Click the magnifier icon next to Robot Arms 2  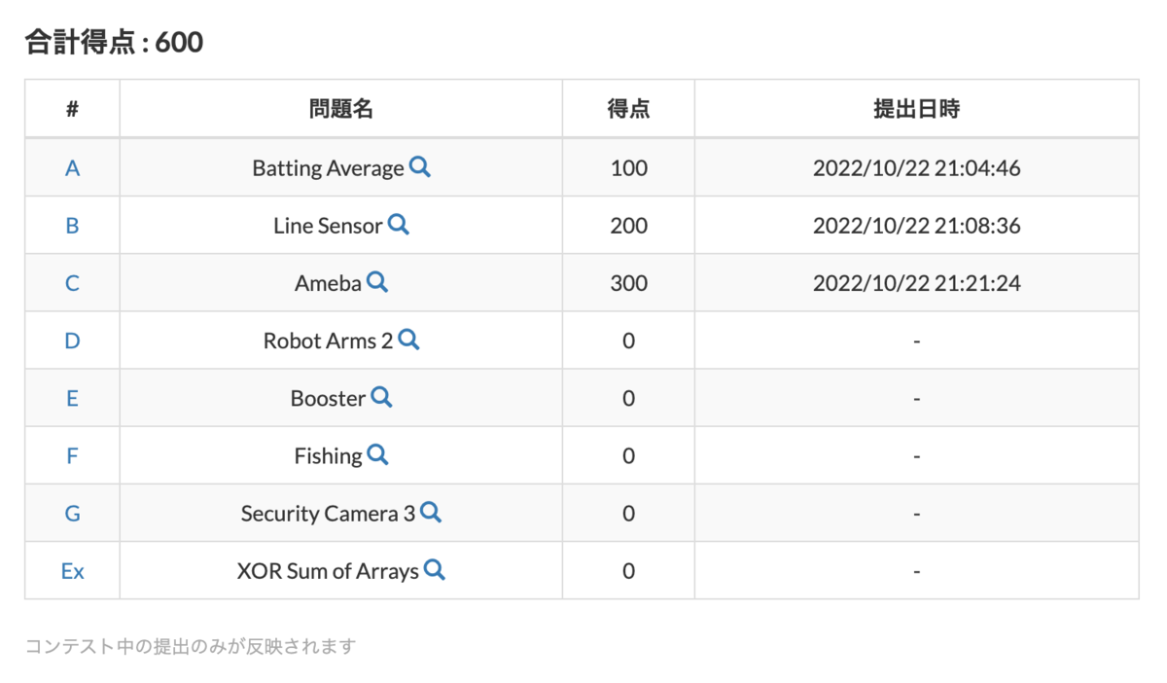pos(408,341)
